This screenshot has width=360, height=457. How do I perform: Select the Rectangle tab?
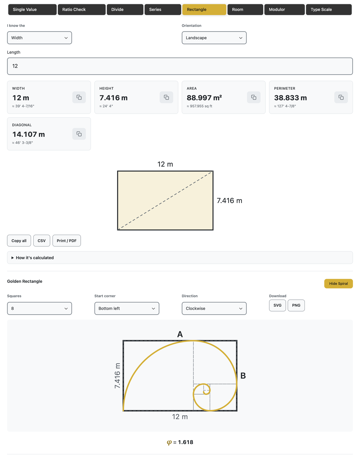(x=204, y=9)
